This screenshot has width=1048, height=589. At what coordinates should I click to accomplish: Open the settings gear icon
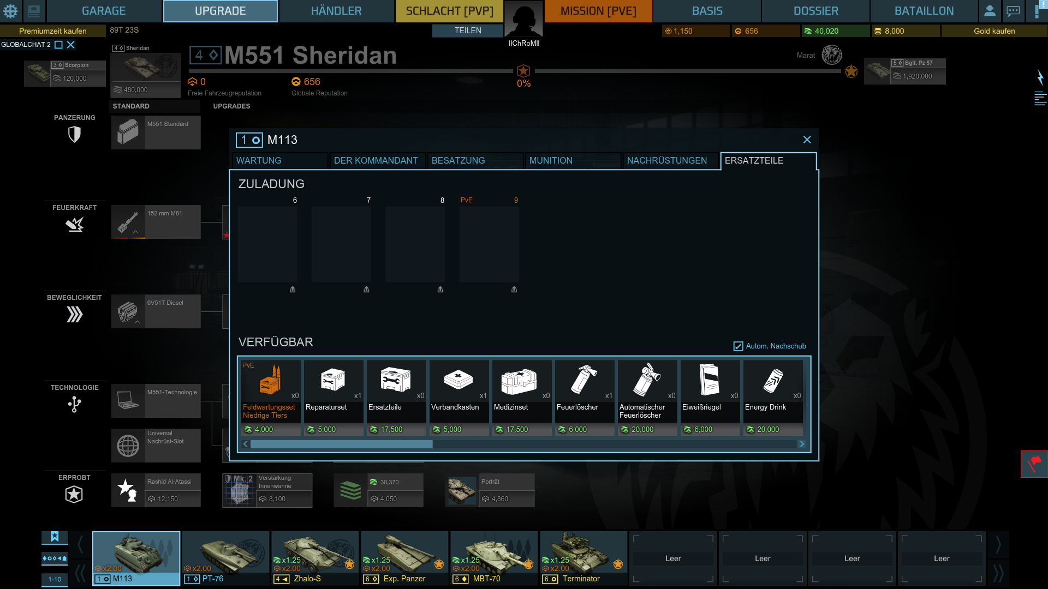tap(10, 11)
